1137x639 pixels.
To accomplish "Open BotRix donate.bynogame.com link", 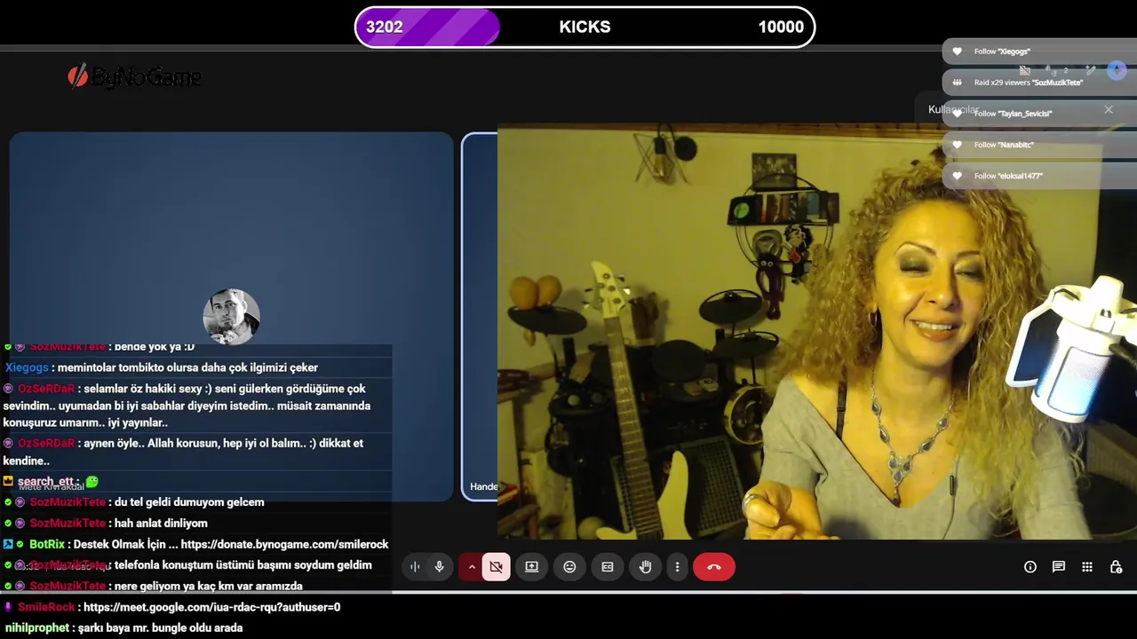I will pos(284,544).
